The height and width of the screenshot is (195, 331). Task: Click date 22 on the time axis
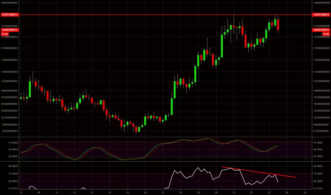[251, 193]
